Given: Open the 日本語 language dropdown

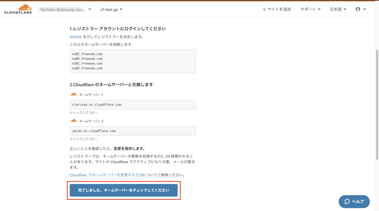Looking at the screenshot, I should (x=338, y=9).
